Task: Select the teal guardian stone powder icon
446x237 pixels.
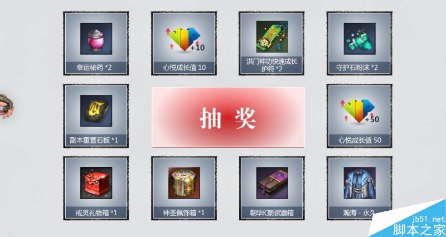Action: 360,38
